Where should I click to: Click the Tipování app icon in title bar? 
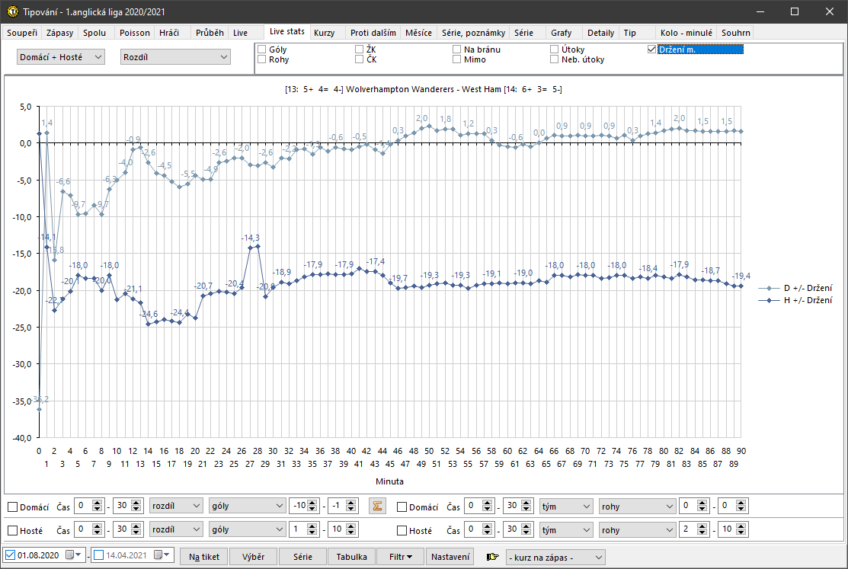[11, 12]
